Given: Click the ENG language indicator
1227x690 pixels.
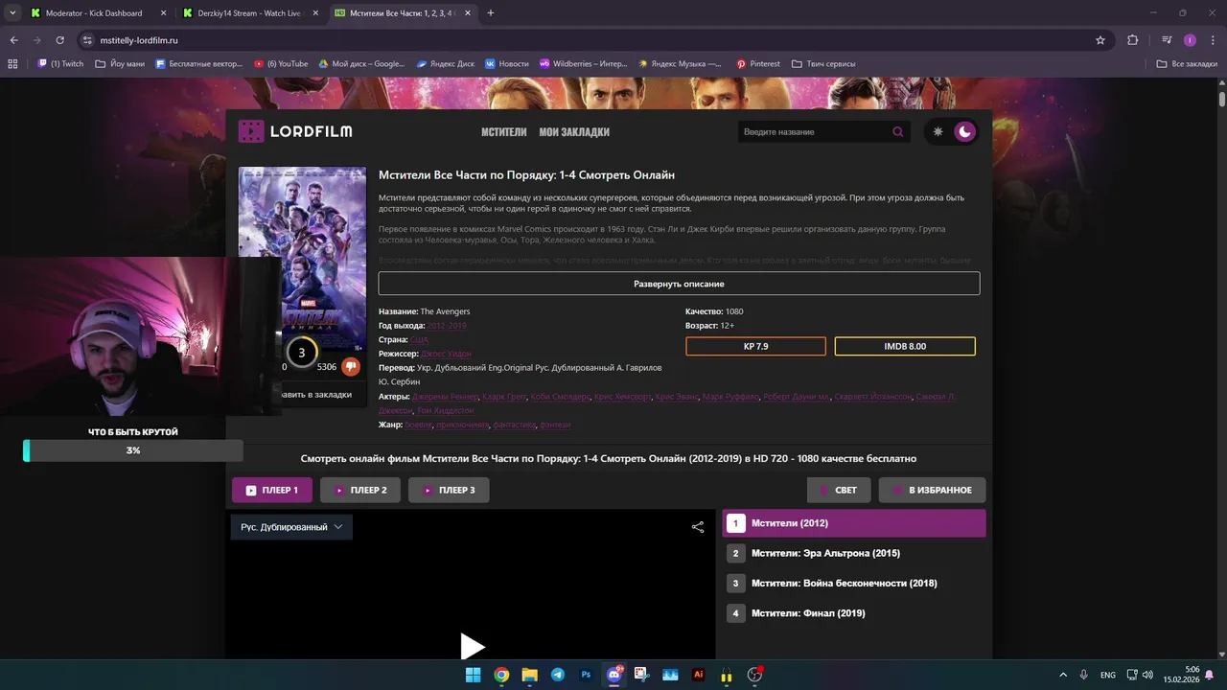Looking at the screenshot, I should (1108, 675).
